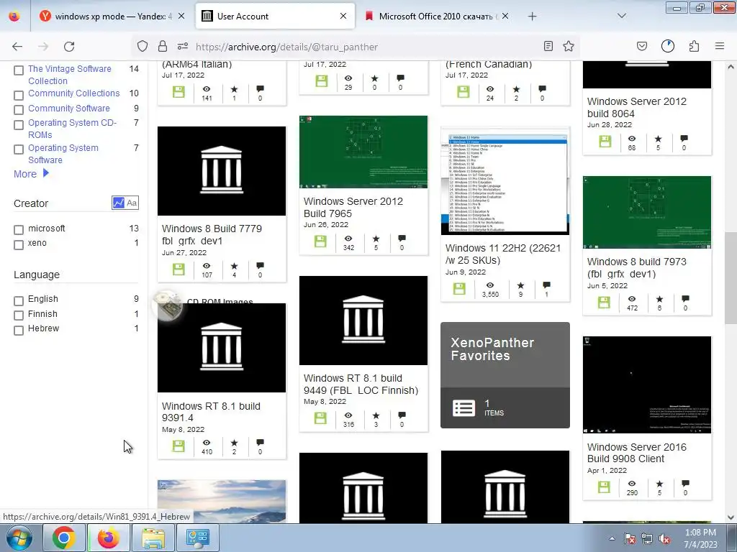Viewport: 737px width, 552px height.
Task: Check The Vintage Software Collection filter
Action: pyautogui.click(x=19, y=70)
